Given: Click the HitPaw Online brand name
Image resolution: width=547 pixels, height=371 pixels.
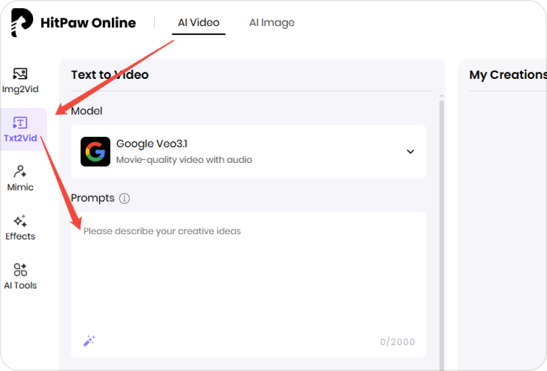Looking at the screenshot, I should point(88,23).
